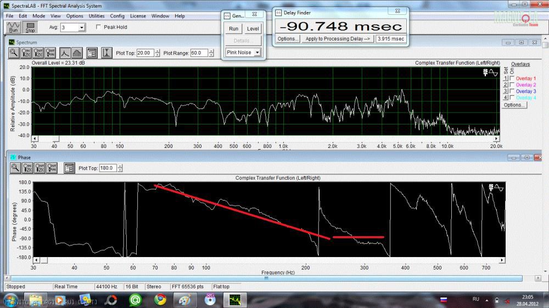Click the Run toolbar button with waveform icon
This screenshot has height=308, width=549.
point(13,27)
